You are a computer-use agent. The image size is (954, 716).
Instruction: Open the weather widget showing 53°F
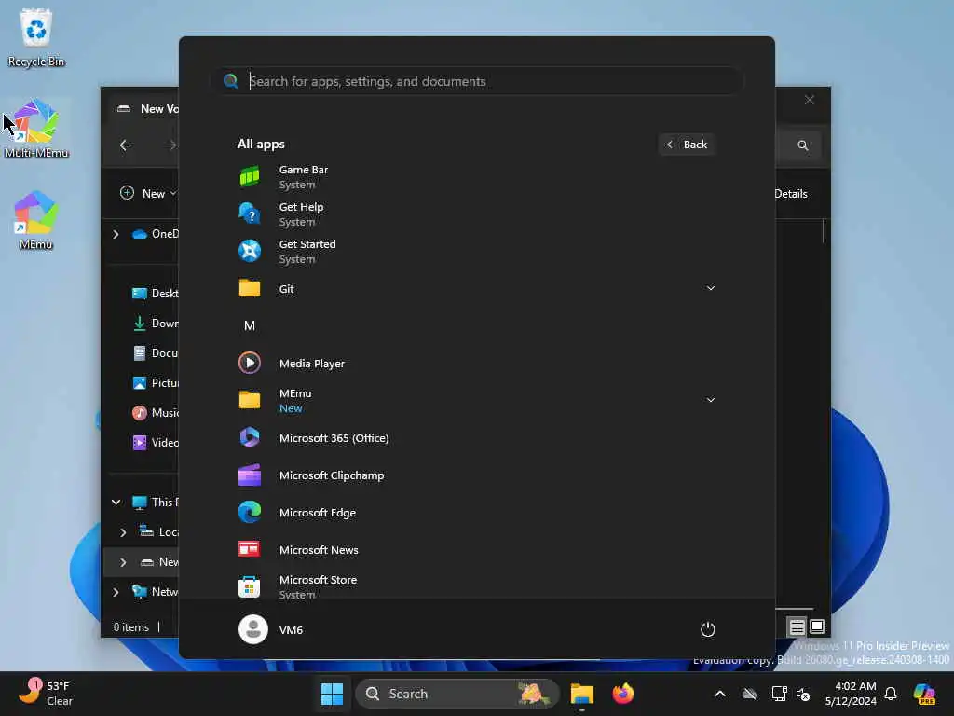46,694
